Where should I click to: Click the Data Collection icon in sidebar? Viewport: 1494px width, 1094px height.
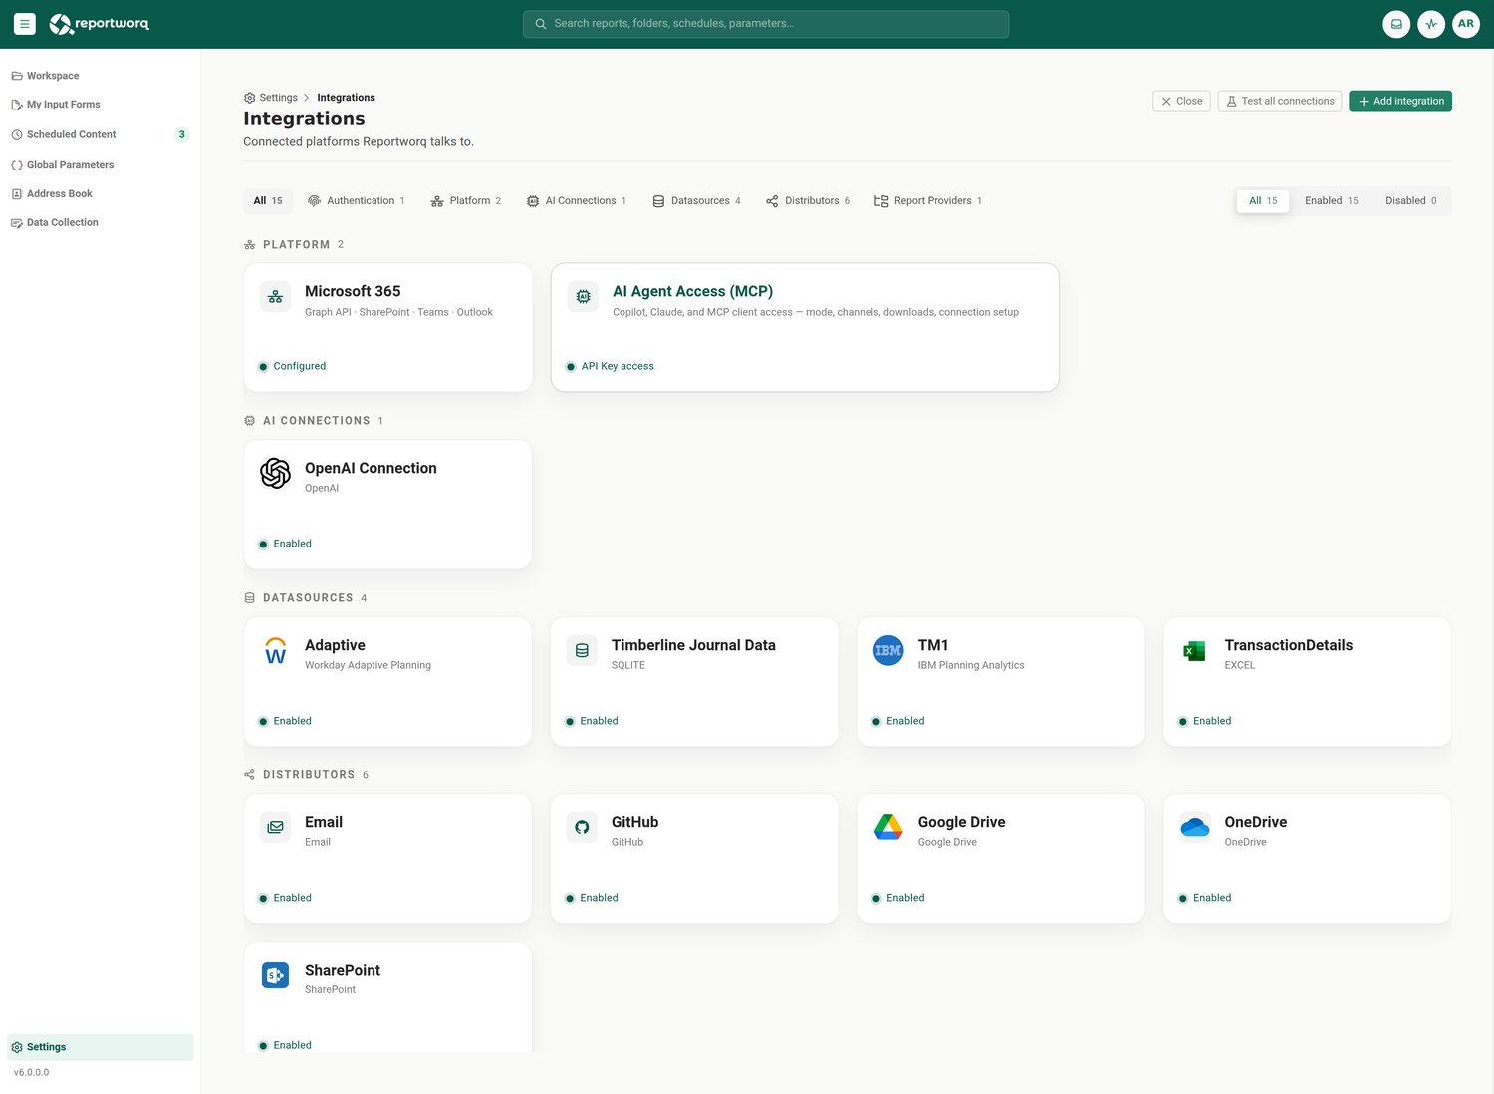click(x=17, y=223)
